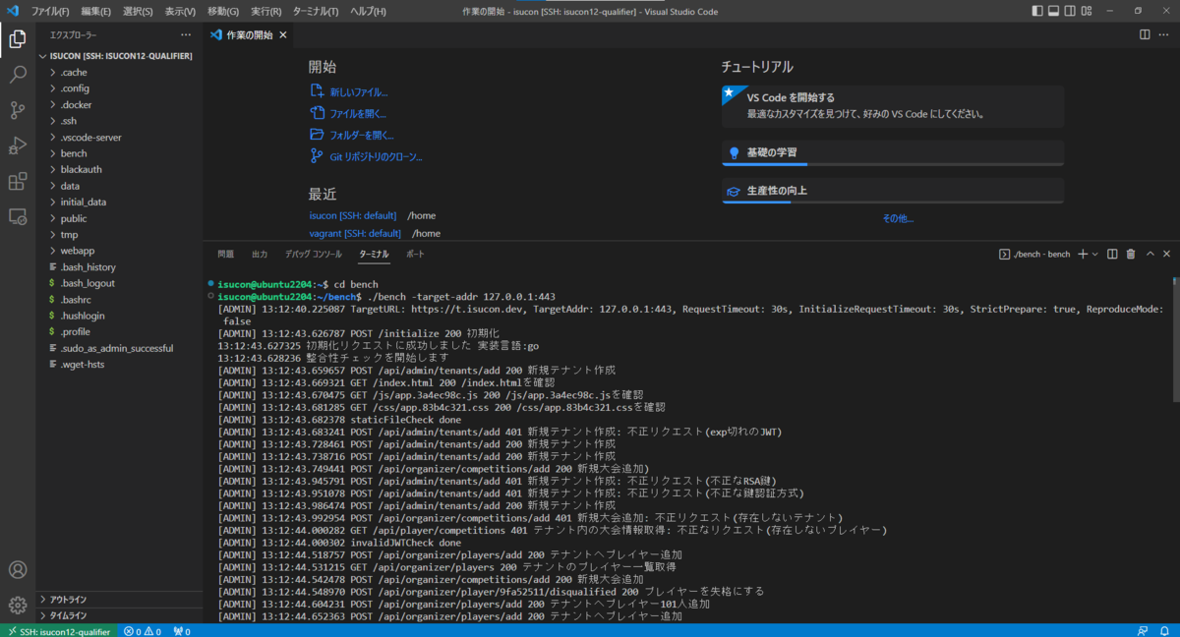Switch to the デバッグ コンソール tab
1180x637 pixels.
[x=313, y=254]
